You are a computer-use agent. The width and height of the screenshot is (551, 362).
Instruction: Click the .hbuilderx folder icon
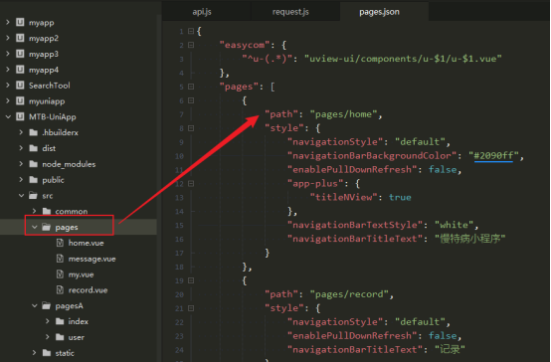click(x=34, y=132)
